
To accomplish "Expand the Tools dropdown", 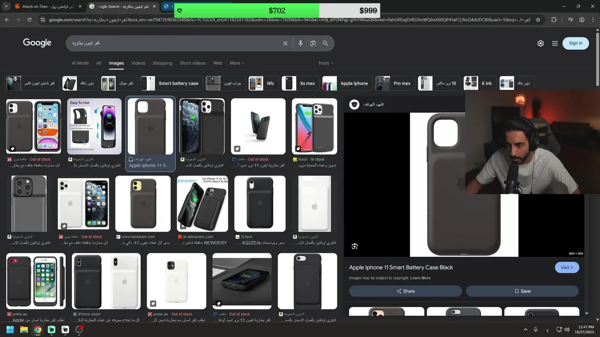I will point(326,63).
